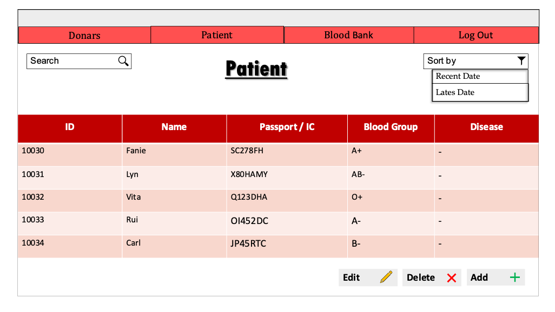Switch to the Donars tab

pos(84,36)
